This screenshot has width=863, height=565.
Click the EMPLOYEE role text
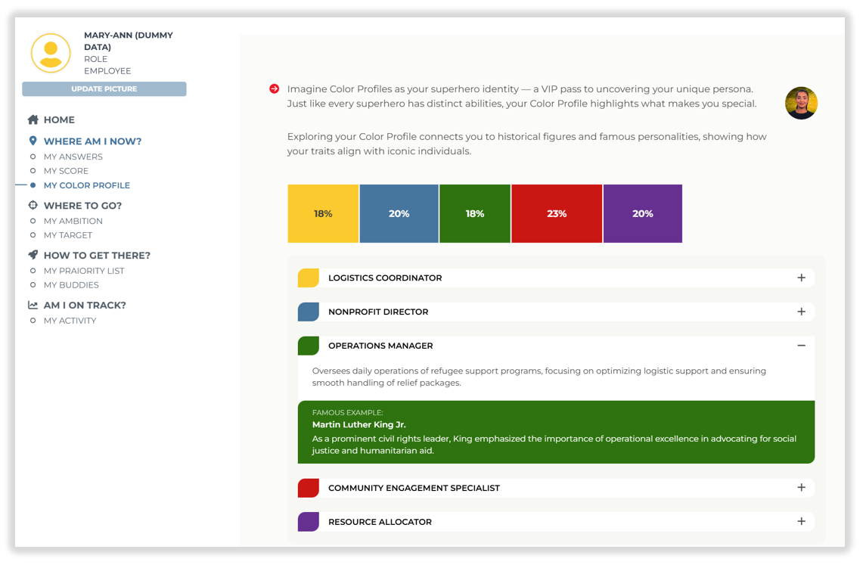(107, 71)
